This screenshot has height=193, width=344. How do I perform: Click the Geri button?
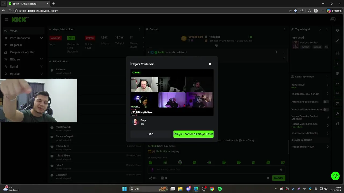click(x=150, y=134)
